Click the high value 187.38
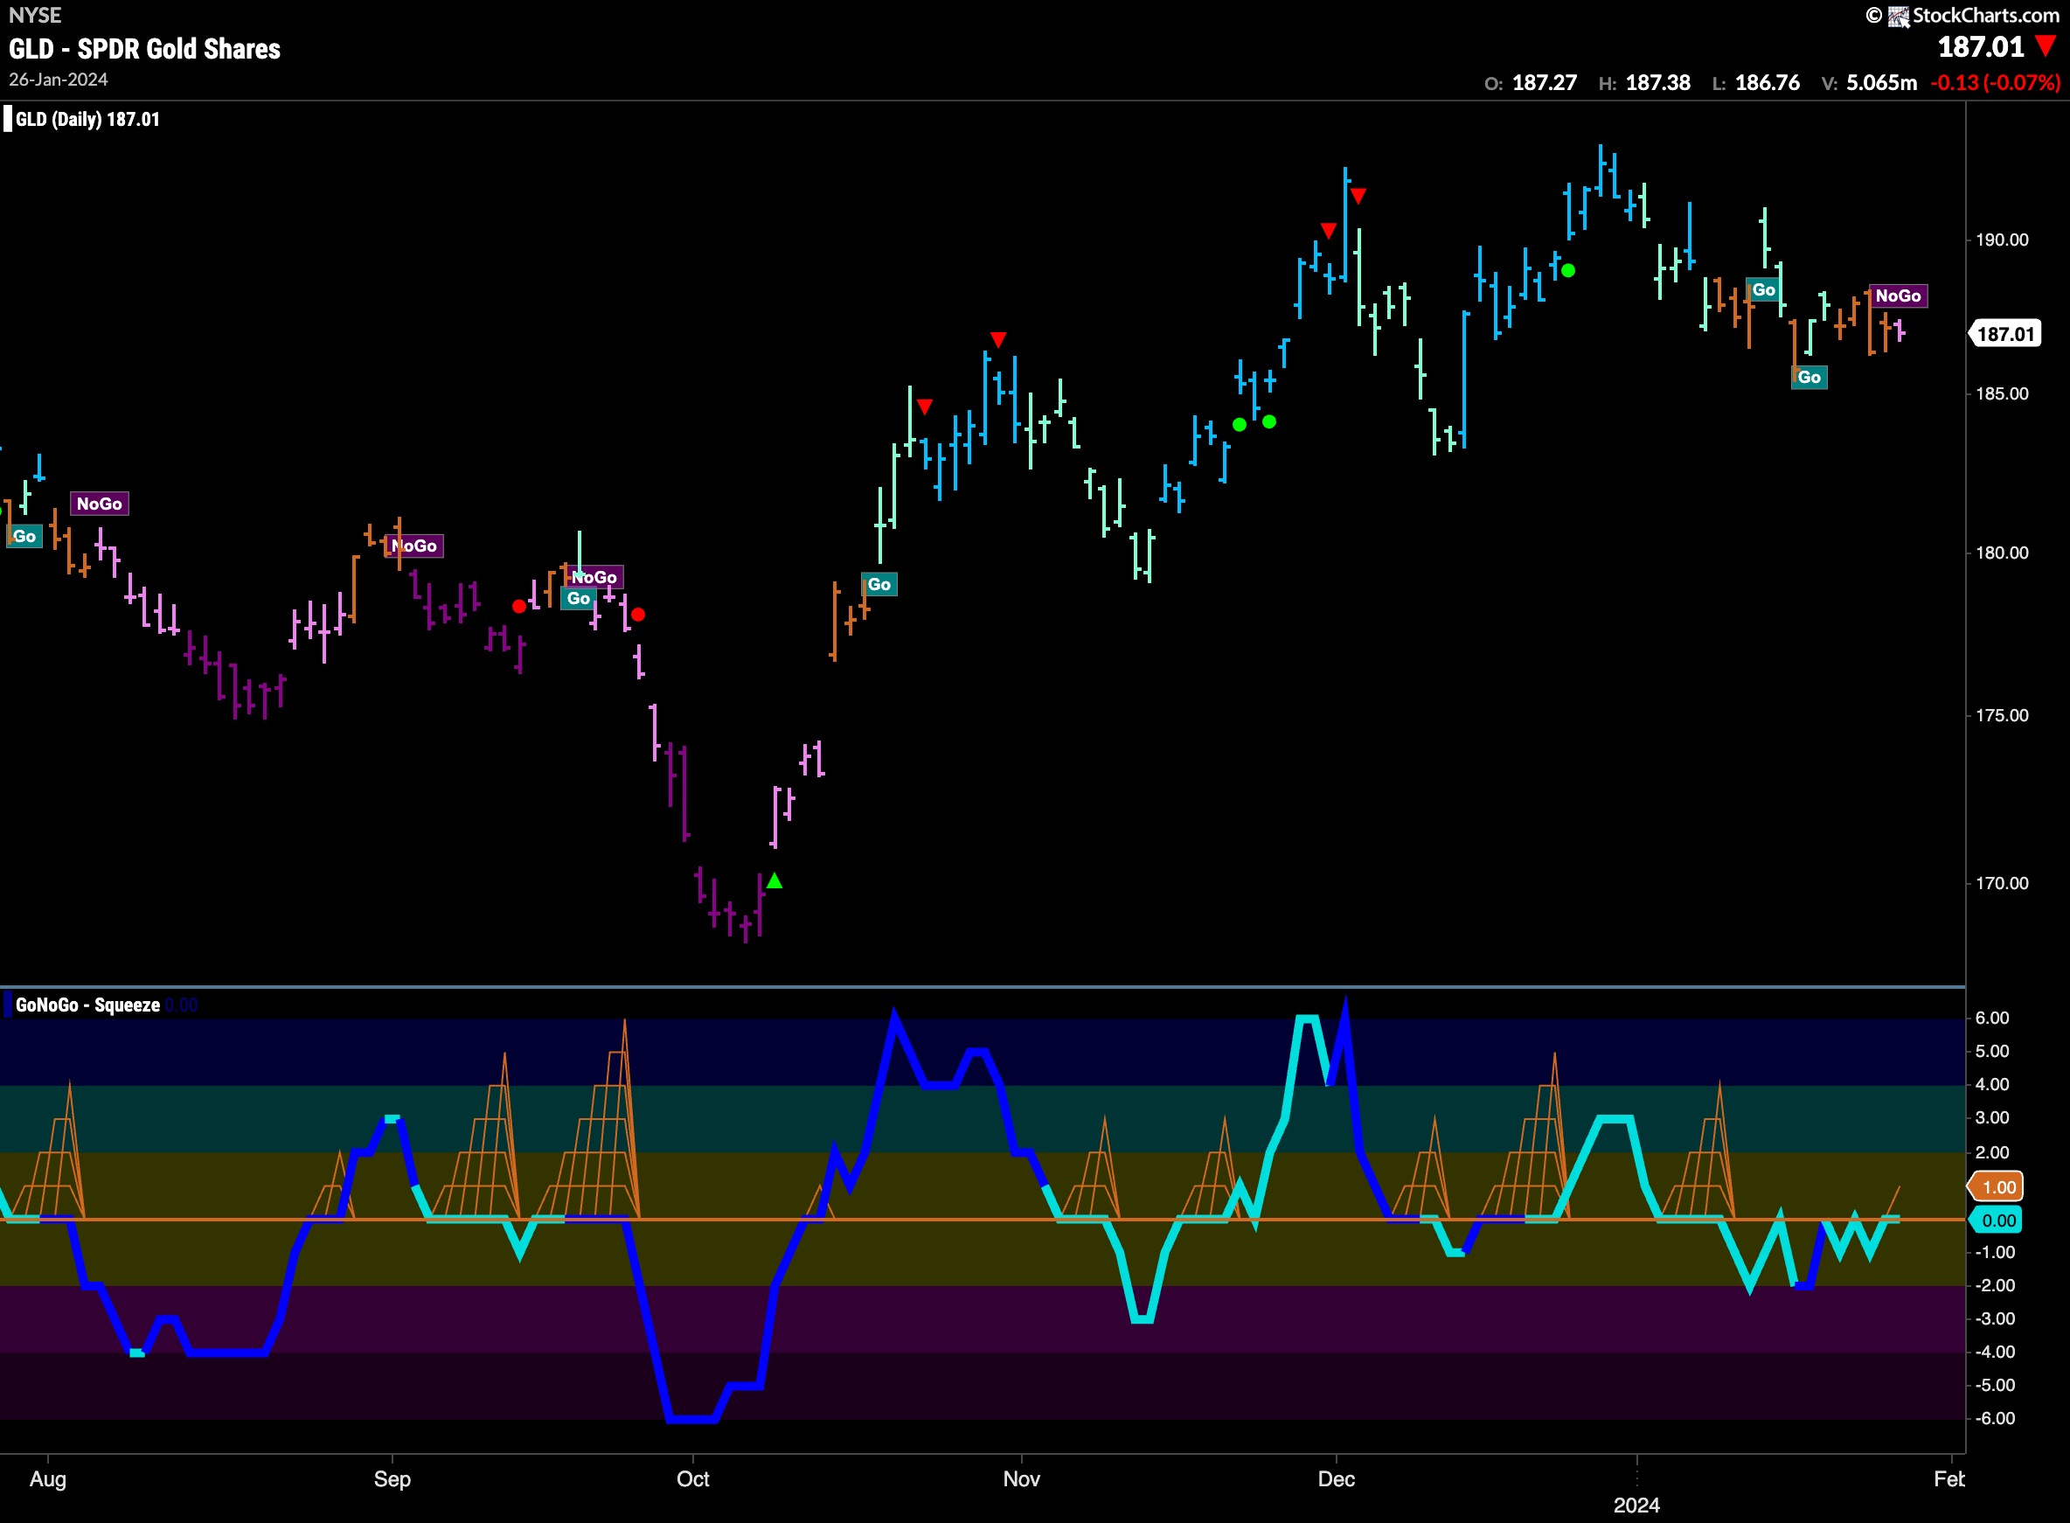The image size is (2070, 1523). click(1657, 83)
